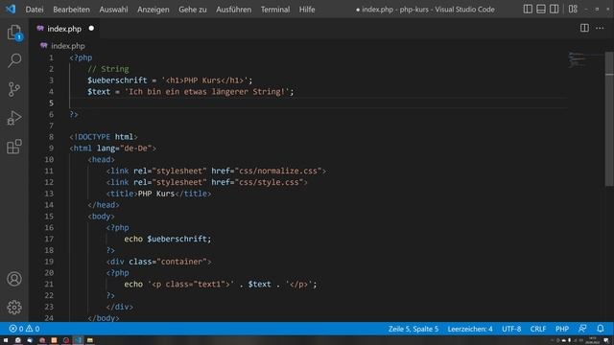The width and height of the screenshot is (614, 345).
Task: Click css/normalize.css href value
Action: [x=278, y=171]
